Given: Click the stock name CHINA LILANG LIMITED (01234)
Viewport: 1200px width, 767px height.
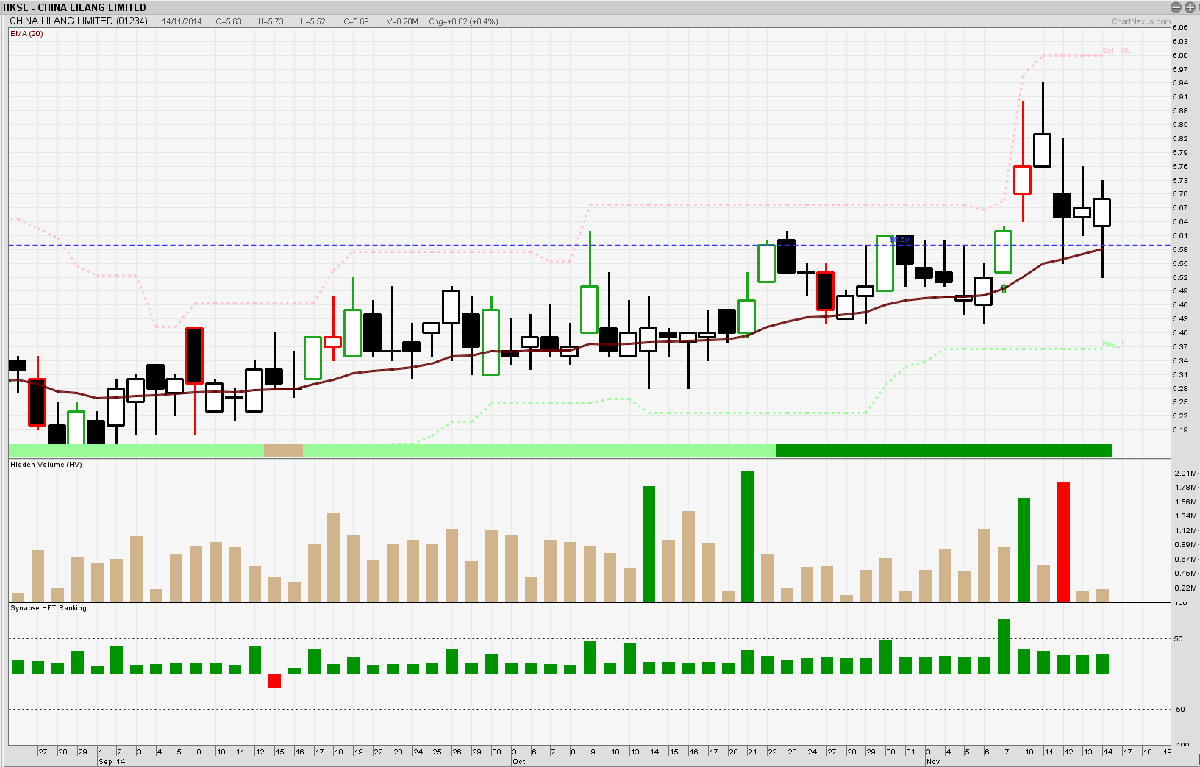Looking at the screenshot, I should (x=78, y=21).
